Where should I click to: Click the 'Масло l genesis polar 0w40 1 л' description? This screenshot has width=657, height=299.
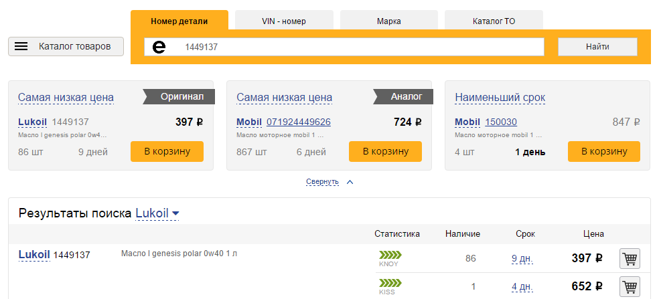point(179,254)
